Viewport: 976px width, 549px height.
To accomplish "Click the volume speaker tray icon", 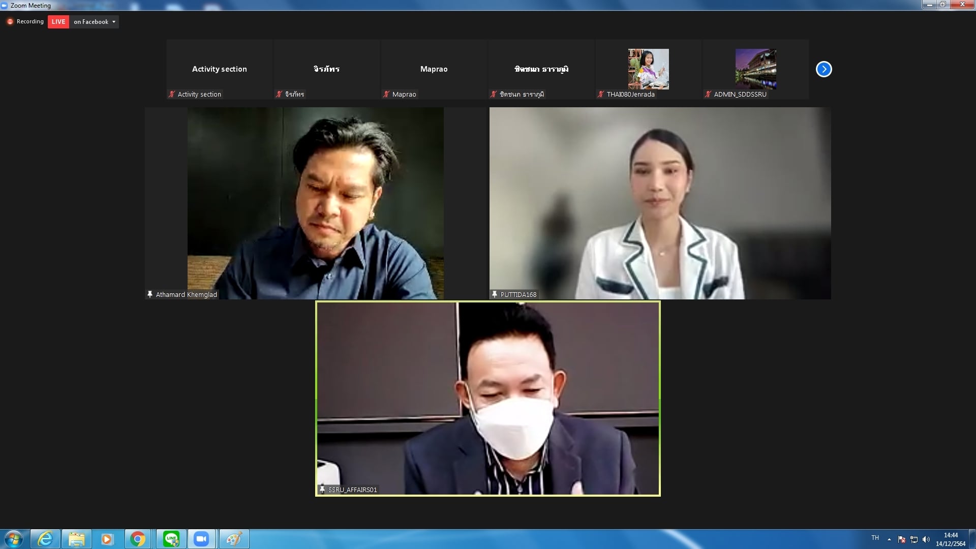I will coord(926,539).
